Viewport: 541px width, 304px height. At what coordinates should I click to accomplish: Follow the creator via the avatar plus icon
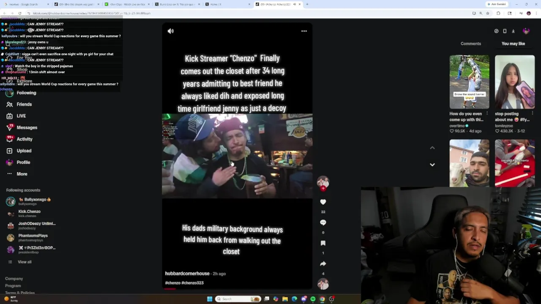click(323, 188)
